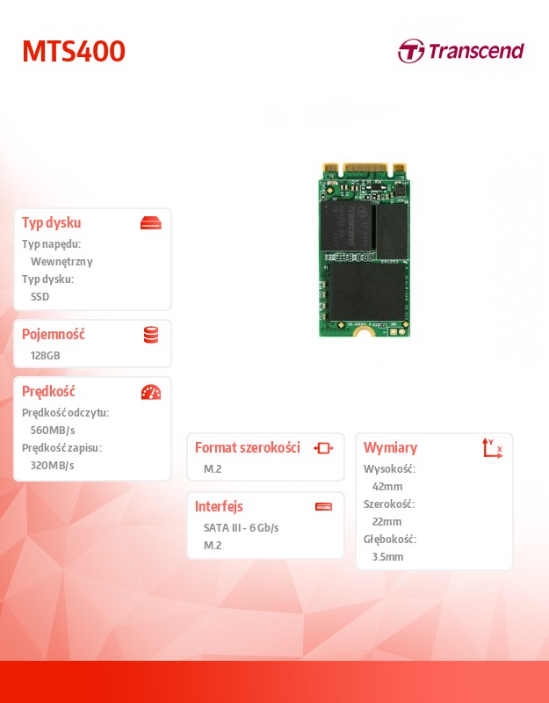Click the Prędkość zapisu label
Viewport: 549px width, 703px height.
tap(61, 448)
